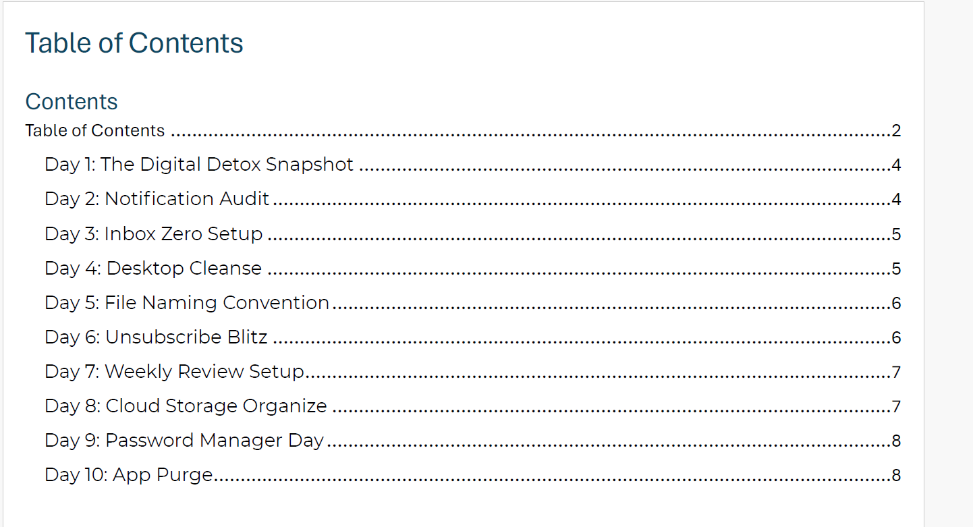Click page number 8 beside Password Manager Day

pyautogui.click(x=896, y=441)
